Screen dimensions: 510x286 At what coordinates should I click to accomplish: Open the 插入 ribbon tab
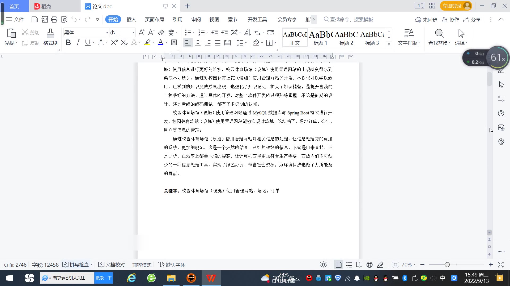[x=131, y=19]
